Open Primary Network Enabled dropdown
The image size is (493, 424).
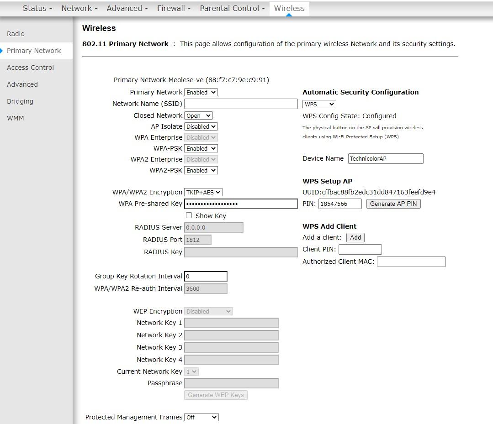tap(201, 92)
